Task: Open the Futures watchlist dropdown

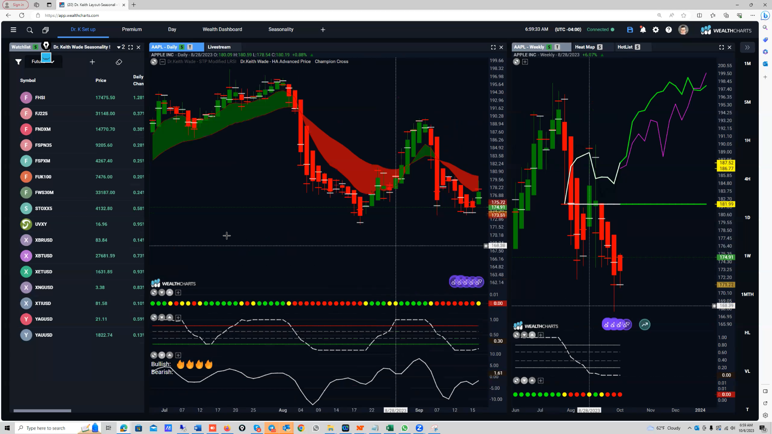Action: pos(43,61)
